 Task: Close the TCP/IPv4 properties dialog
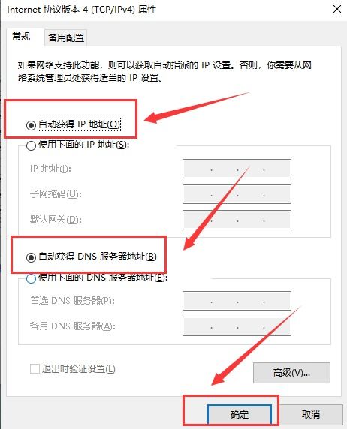[x=337, y=9]
